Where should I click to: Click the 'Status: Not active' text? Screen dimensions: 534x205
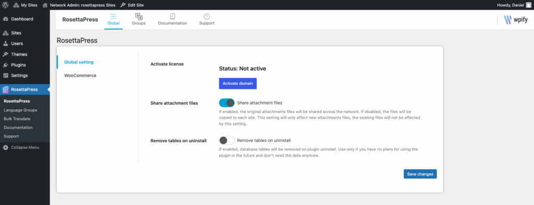(x=242, y=69)
